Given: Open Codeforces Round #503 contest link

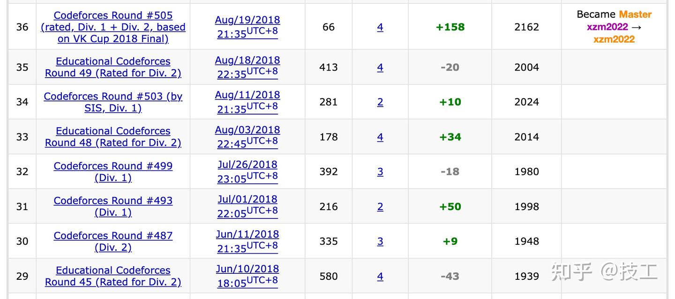Looking at the screenshot, I should click(113, 102).
